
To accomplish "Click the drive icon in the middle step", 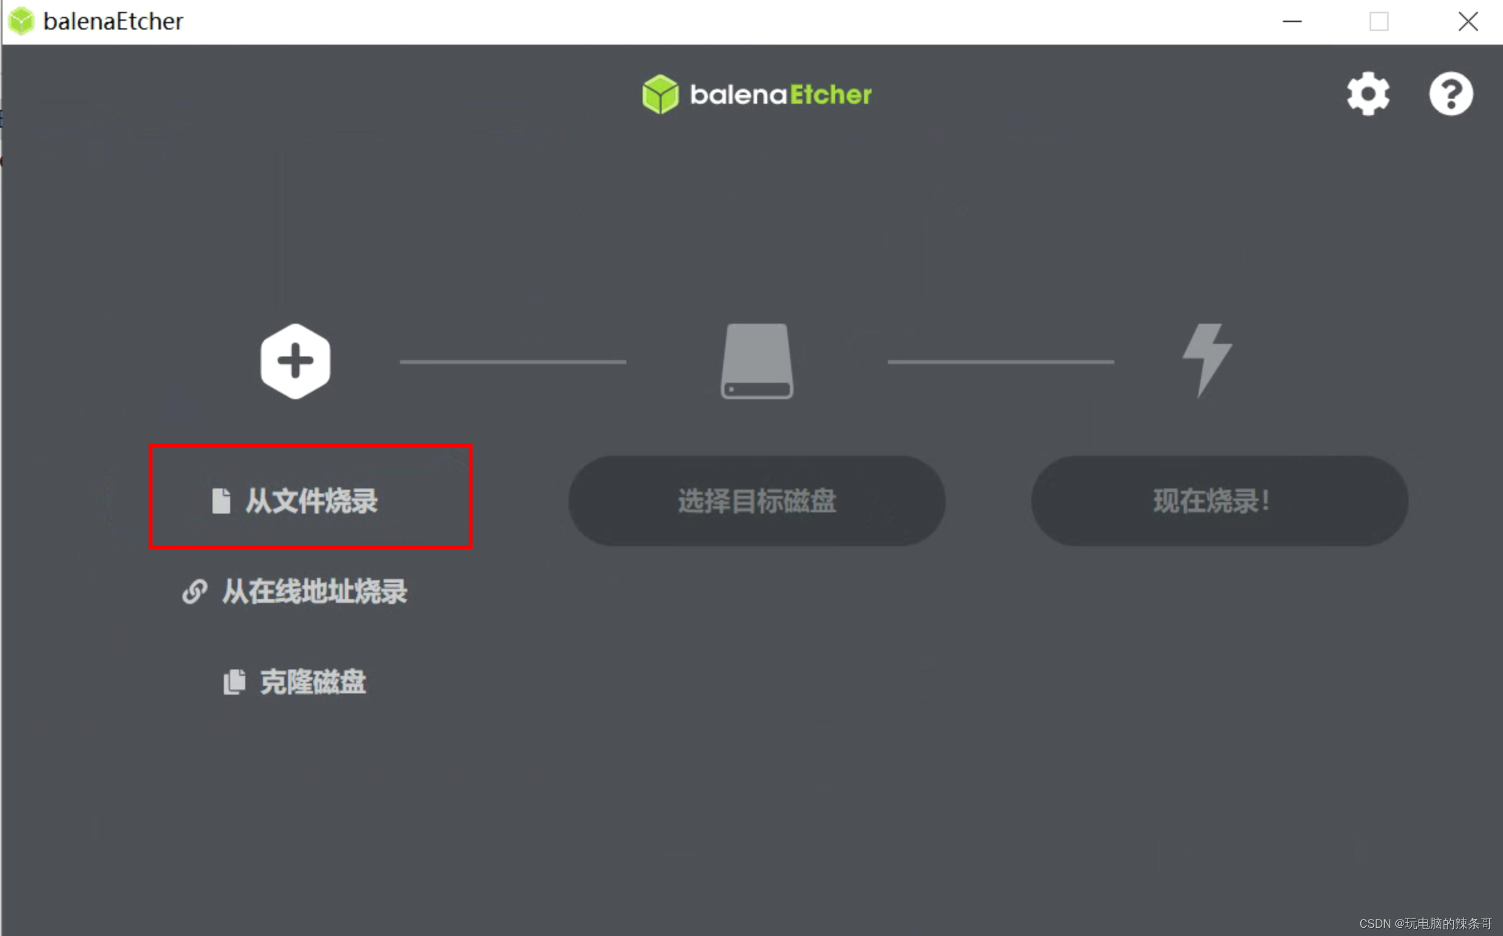I will point(757,361).
